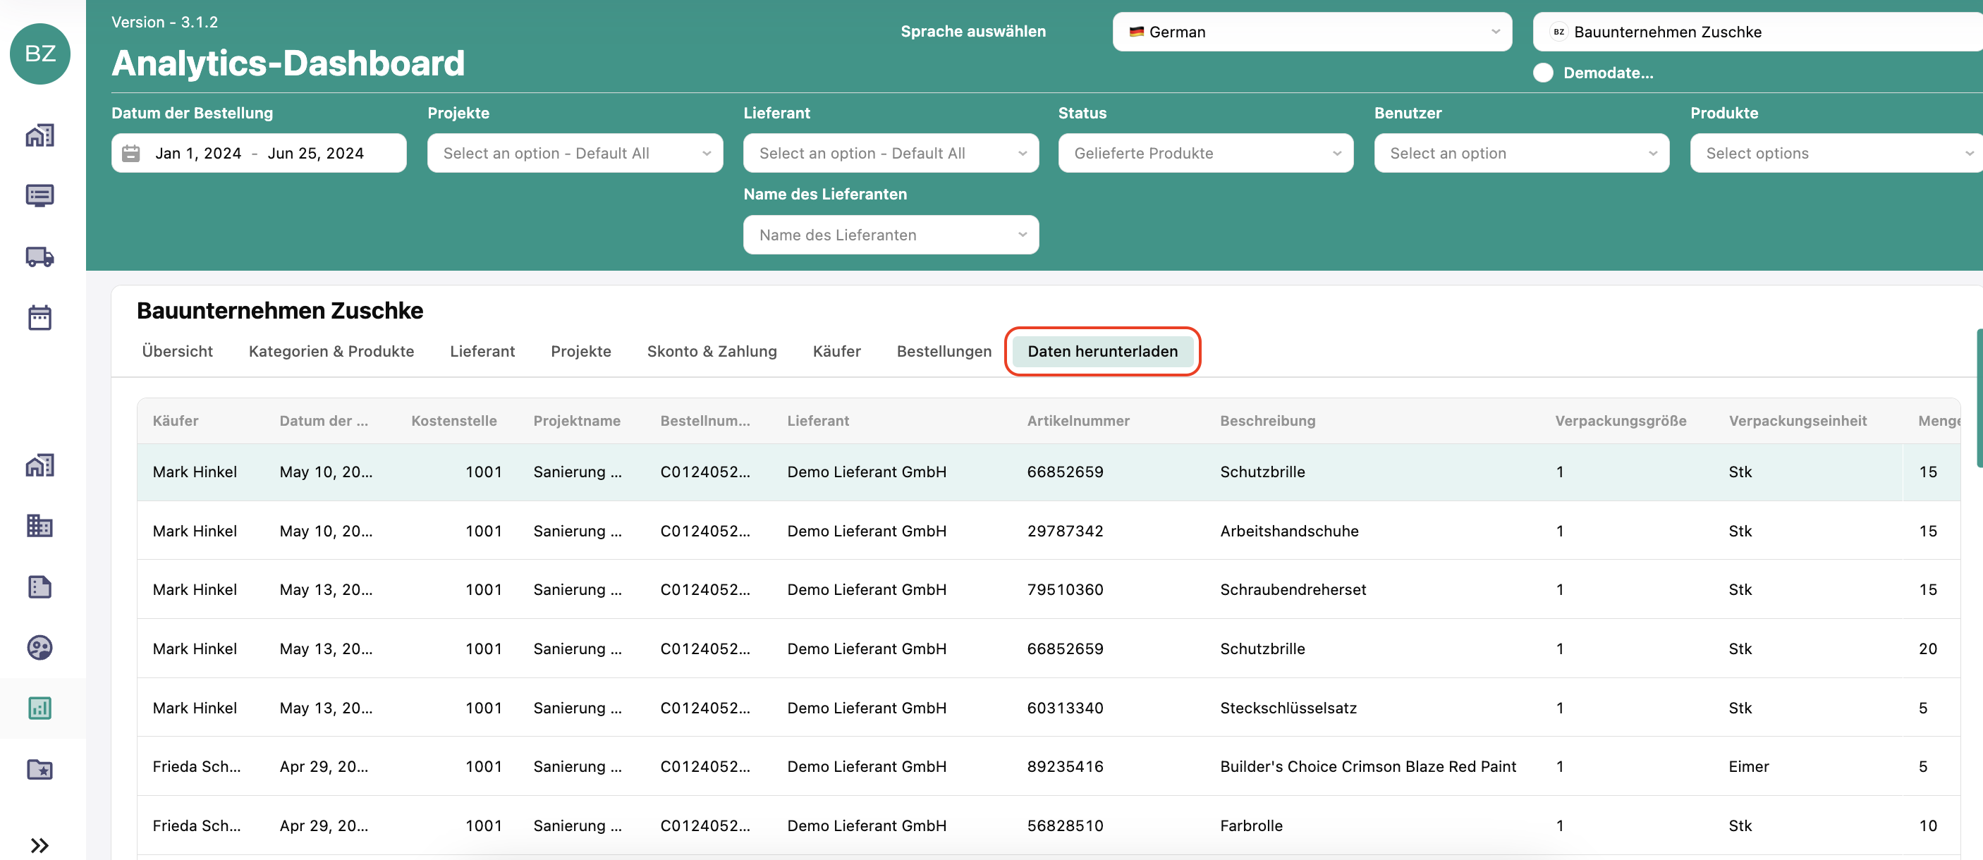Image resolution: width=1983 pixels, height=860 pixels.
Task: Open the Status Gelieferte Produkte dropdown
Action: [1205, 153]
